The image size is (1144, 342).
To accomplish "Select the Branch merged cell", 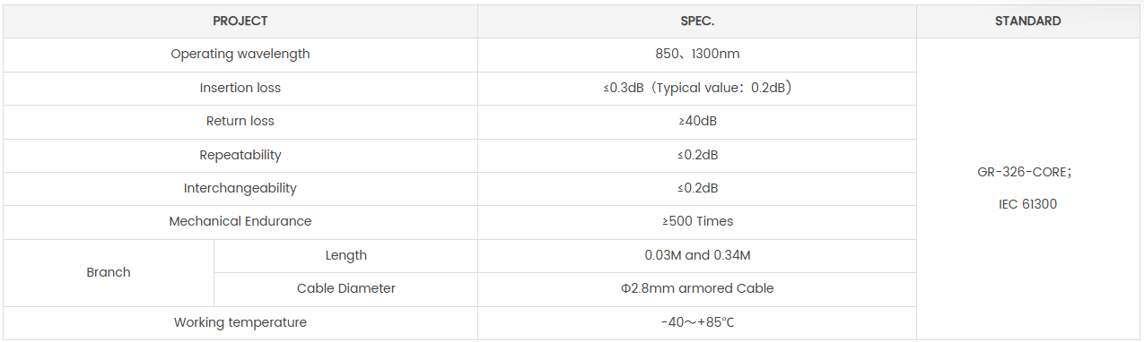I will pyautogui.click(x=109, y=272).
